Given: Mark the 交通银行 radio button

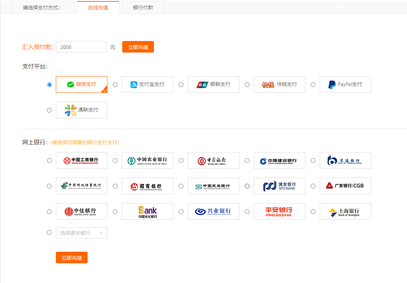Looking at the screenshot, I should click(x=313, y=160).
